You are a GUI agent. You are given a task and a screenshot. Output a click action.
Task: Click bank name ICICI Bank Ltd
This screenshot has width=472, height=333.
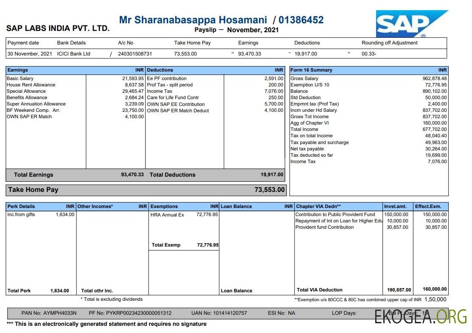point(74,54)
